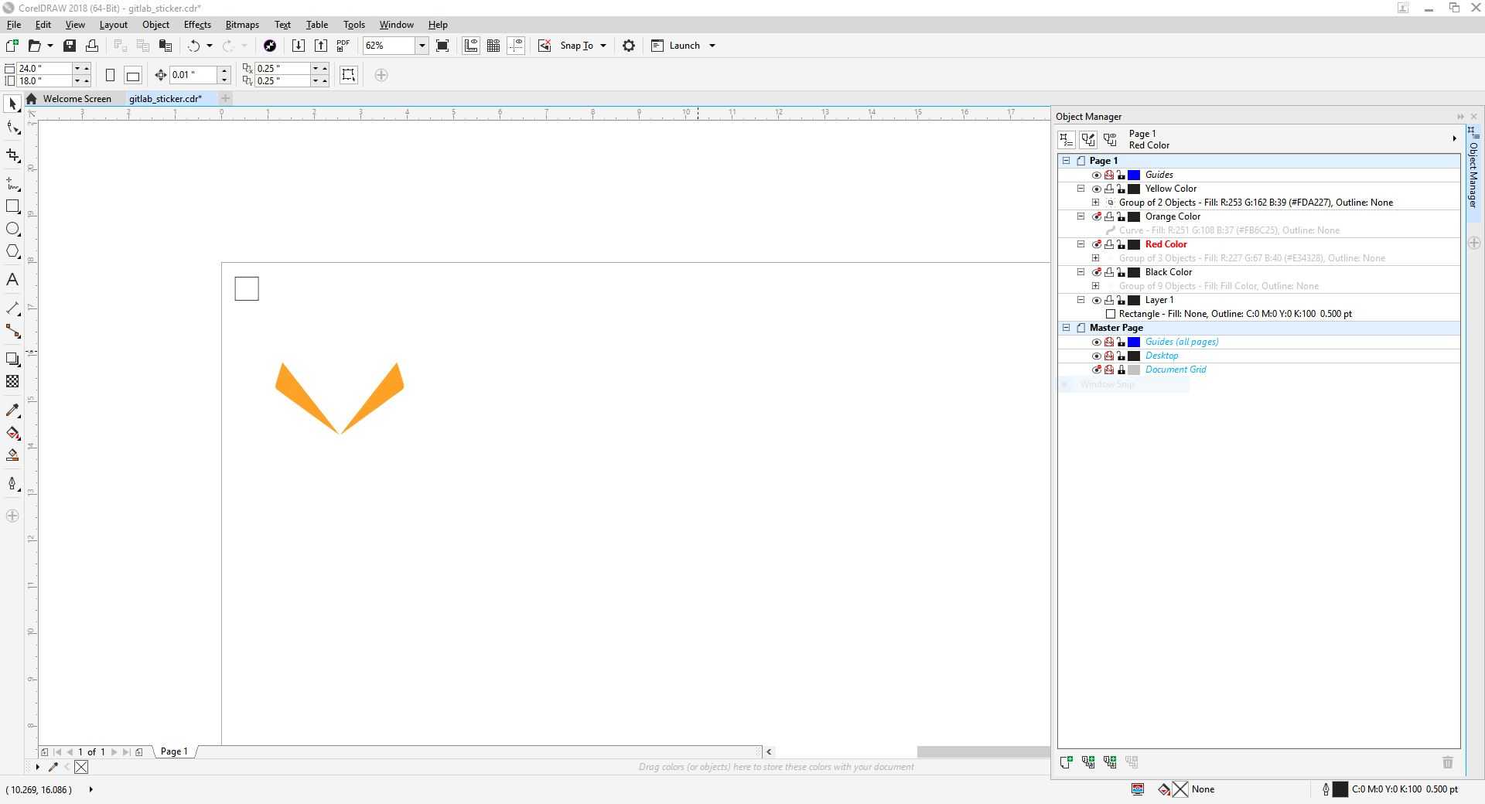This screenshot has height=804, width=1485.
Task: Collapse the Page 1 tree node
Action: (1067, 161)
